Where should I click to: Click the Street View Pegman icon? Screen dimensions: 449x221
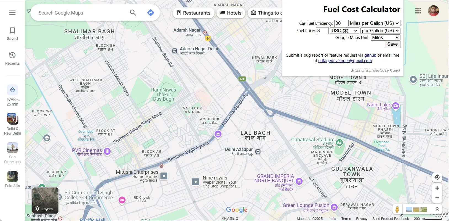(397, 209)
